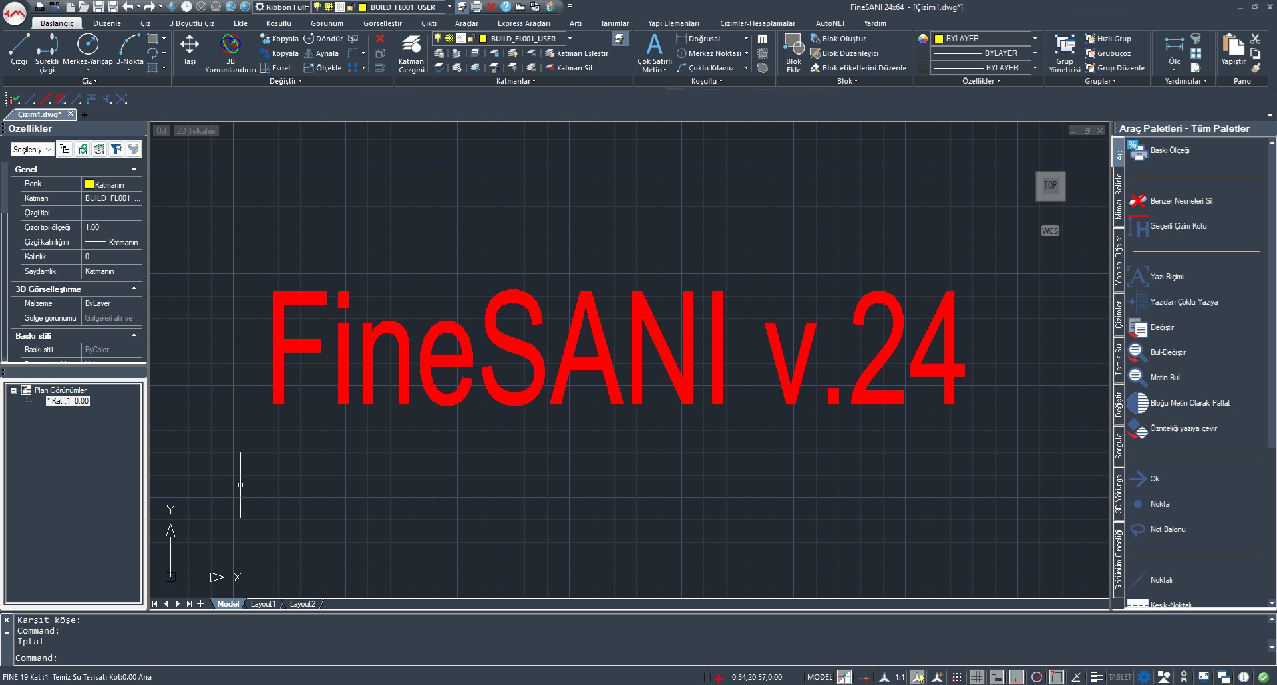Screen dimensions: 1277x685
Task: Toggle grid display in status bar
Action: [976, 677]
